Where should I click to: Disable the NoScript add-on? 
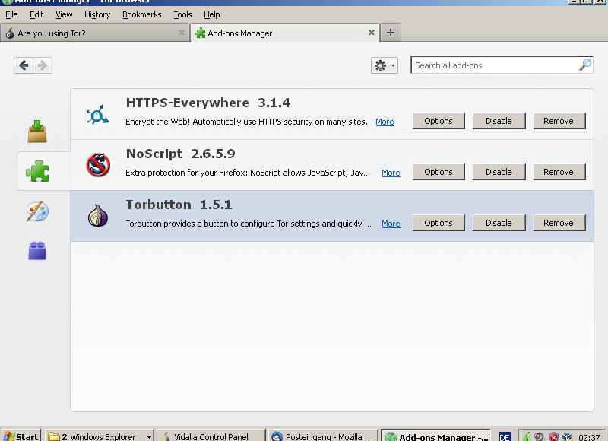click(x=499, y=172)
